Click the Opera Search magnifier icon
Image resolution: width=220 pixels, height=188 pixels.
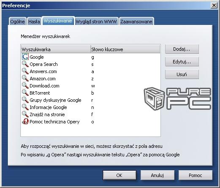tap(25, 64)
